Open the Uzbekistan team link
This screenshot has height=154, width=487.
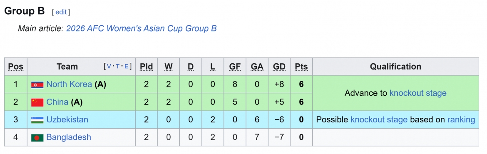click(67, 119)
